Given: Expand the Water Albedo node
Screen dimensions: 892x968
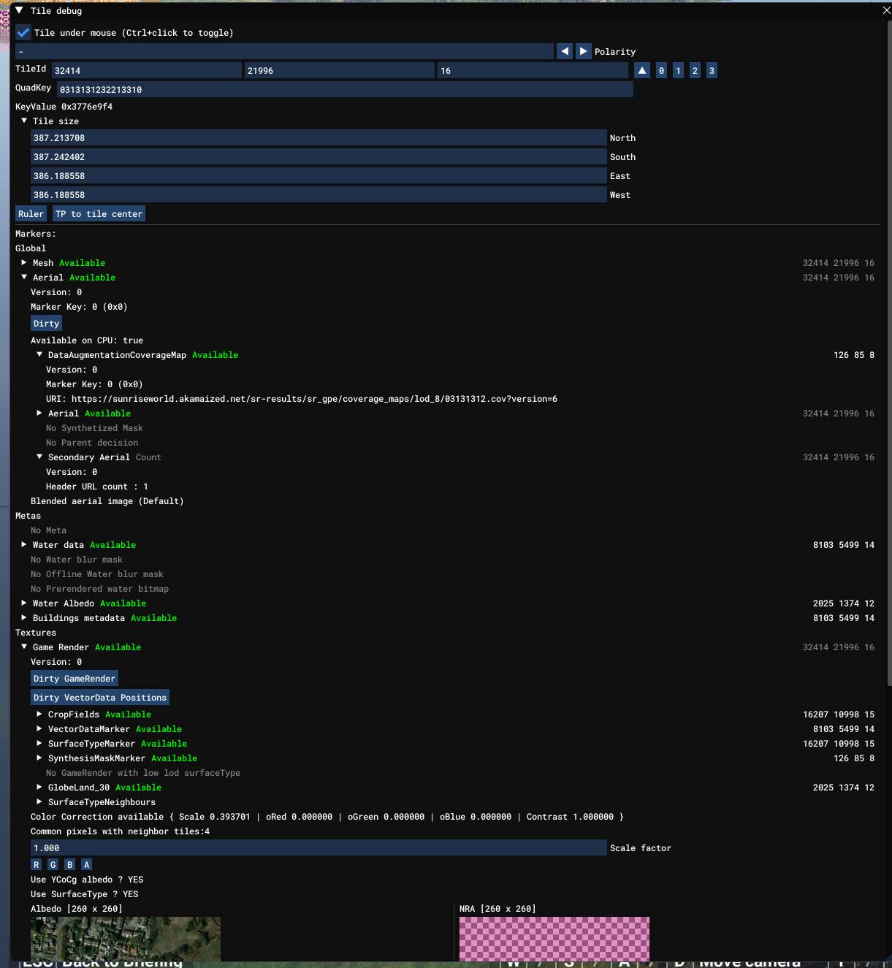Looking at the screenshot, I should click(24, 603).
